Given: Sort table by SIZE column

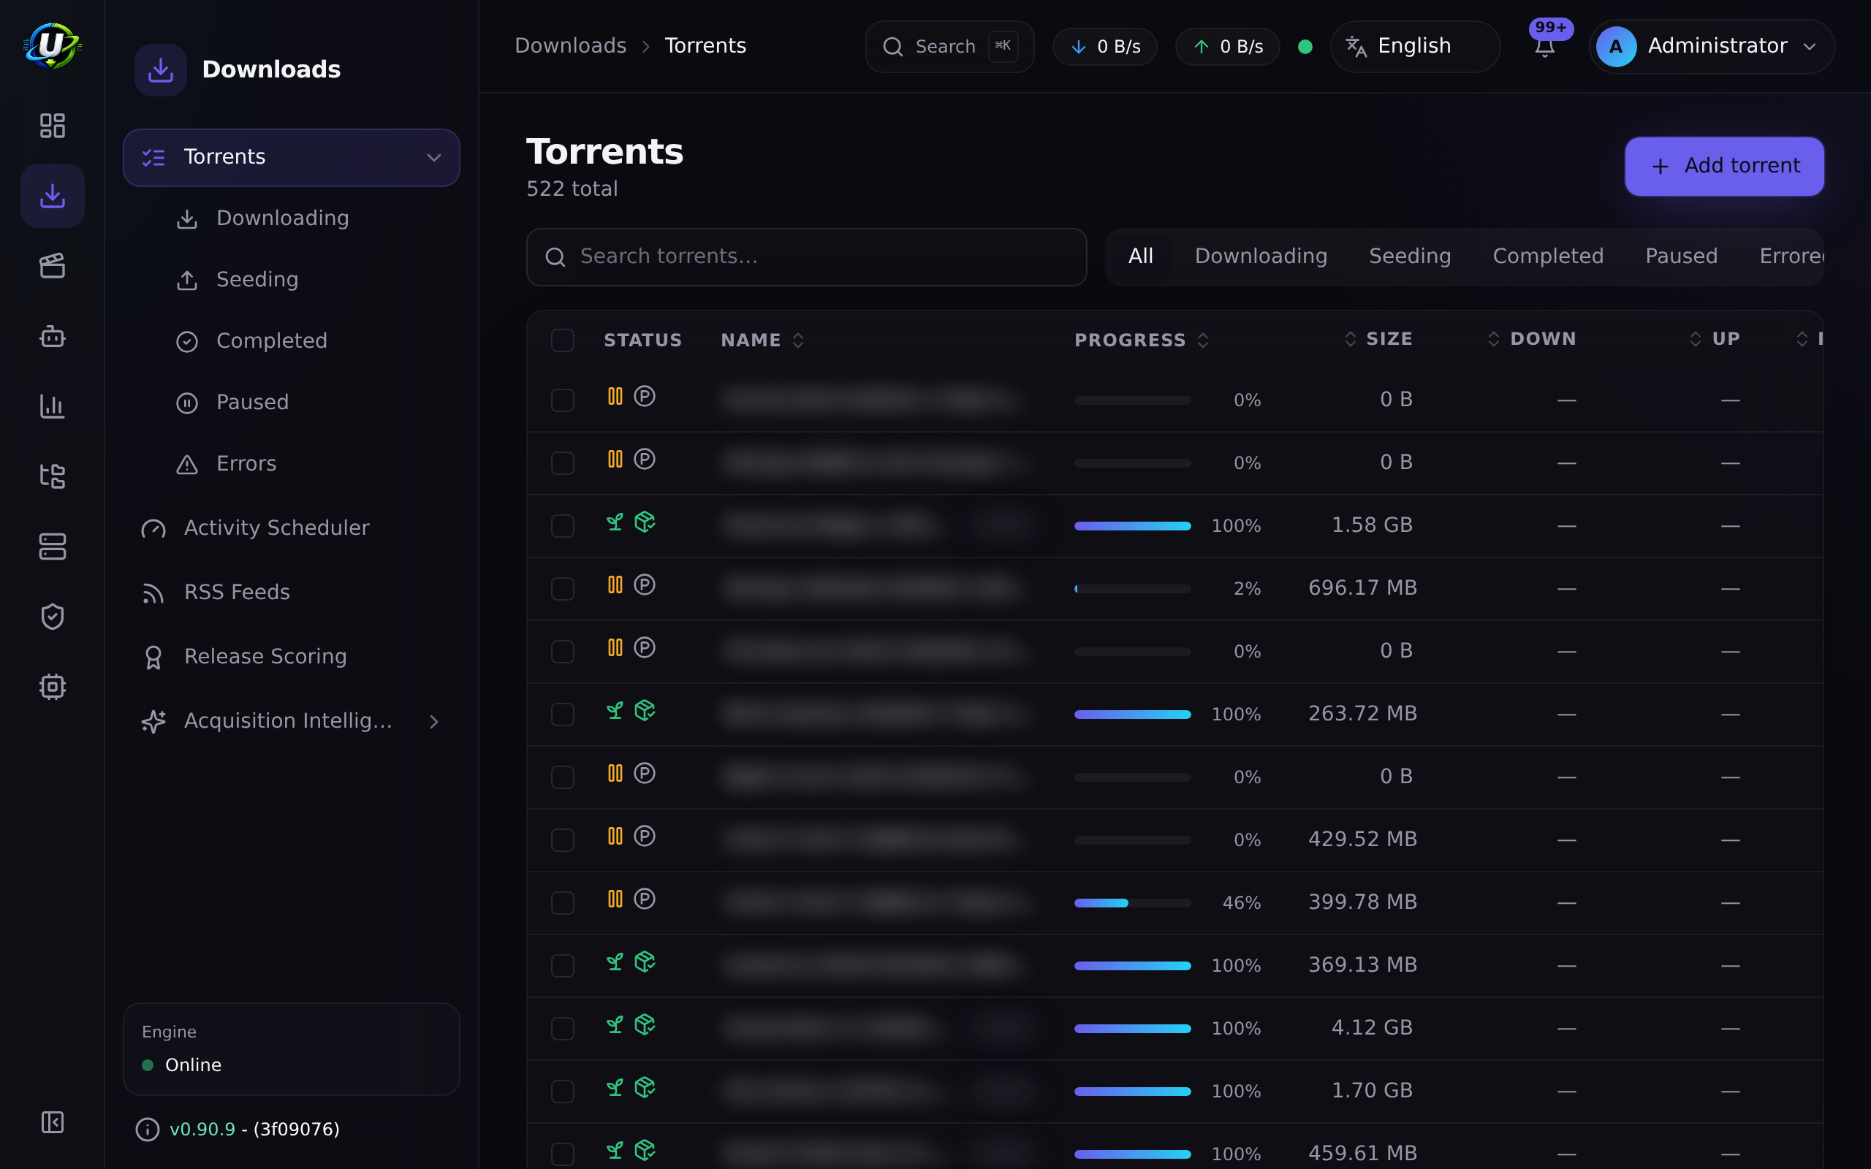Looking at the screenshot, I should pyautogui.click(x=1378, y=338).
